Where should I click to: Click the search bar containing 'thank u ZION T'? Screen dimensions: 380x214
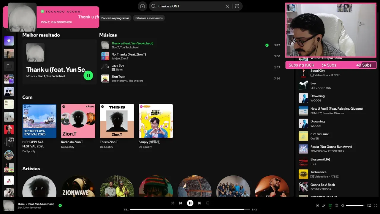pyautogui.click(x=196, y=6)
